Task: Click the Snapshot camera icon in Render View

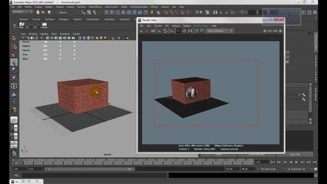Action: [x=153, y=31]
